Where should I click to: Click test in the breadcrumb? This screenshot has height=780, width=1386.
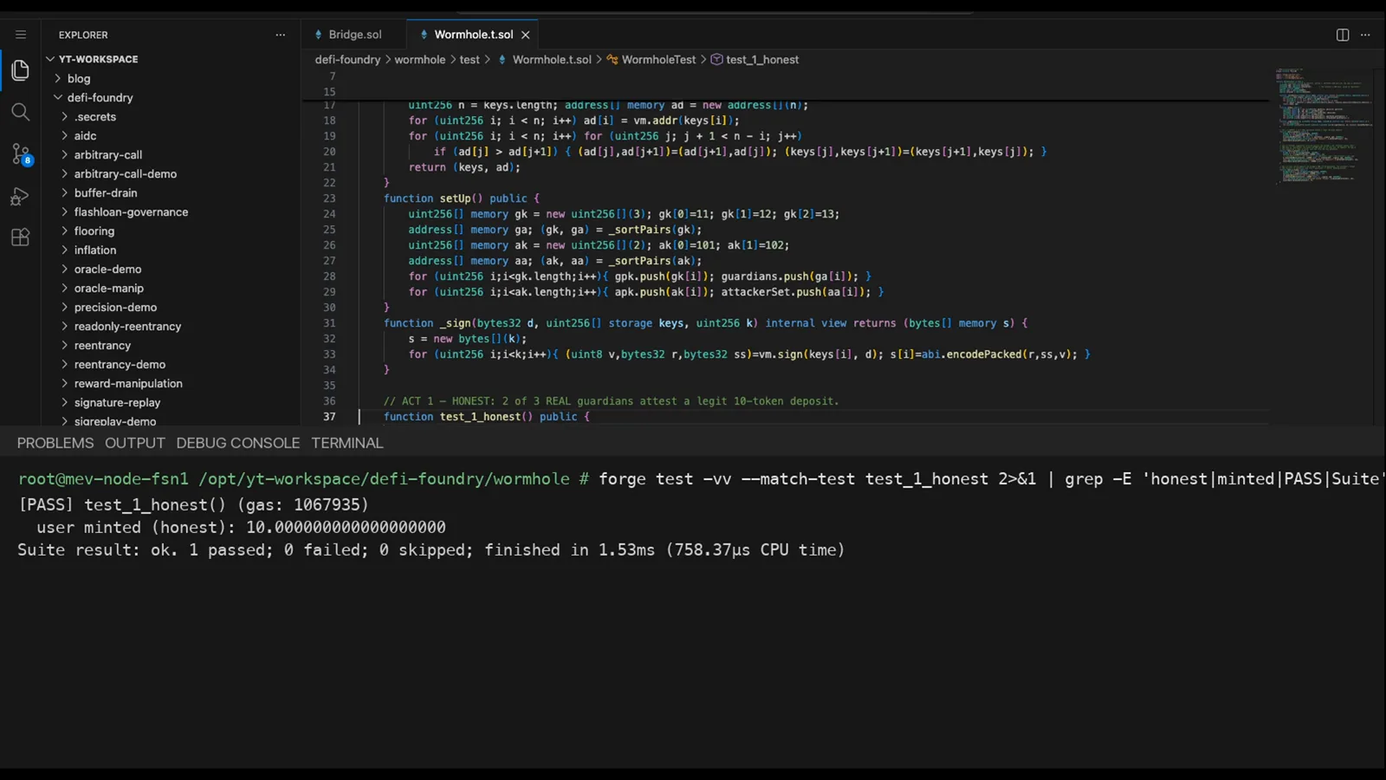coord(470,60)
